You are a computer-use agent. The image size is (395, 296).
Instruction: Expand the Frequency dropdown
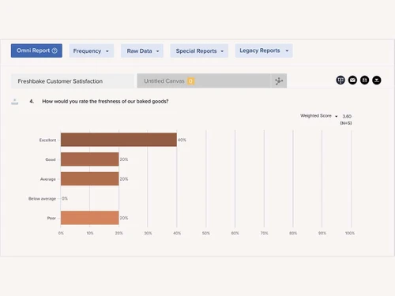(91, 51)
